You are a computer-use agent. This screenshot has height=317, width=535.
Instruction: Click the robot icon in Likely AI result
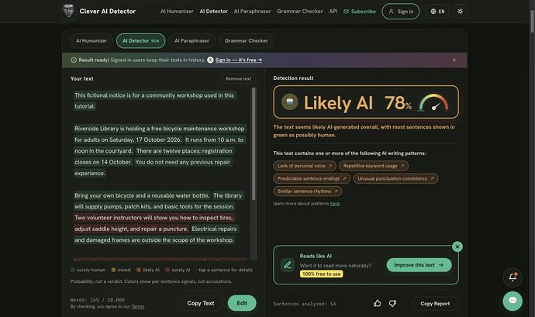pyautogui.click(x=290, y=102)
